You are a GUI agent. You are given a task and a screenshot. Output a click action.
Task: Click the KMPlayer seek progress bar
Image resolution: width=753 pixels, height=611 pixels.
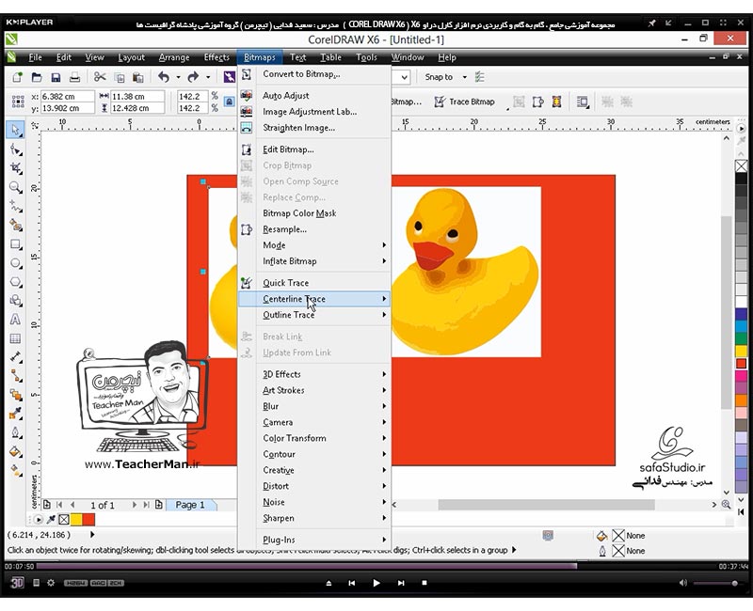376,567
